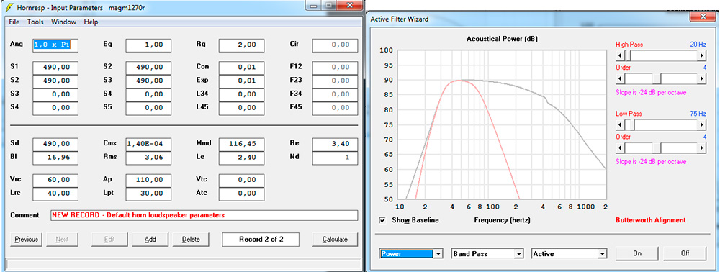Viewport: 720px width, 272px height.
Task: Turn the filter Off
Action: [x=684, y=254]
